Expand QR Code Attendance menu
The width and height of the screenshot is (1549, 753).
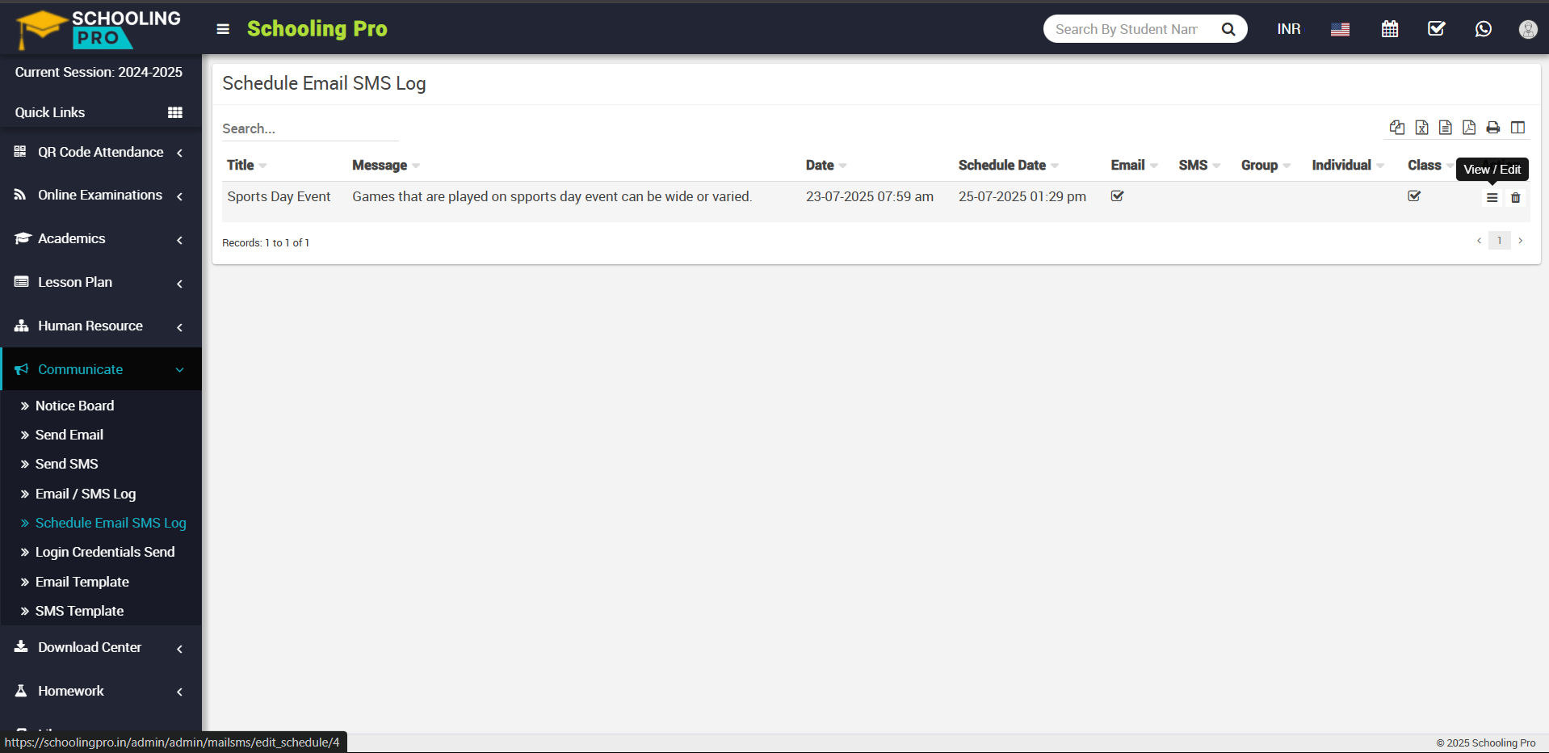[101, 152]
